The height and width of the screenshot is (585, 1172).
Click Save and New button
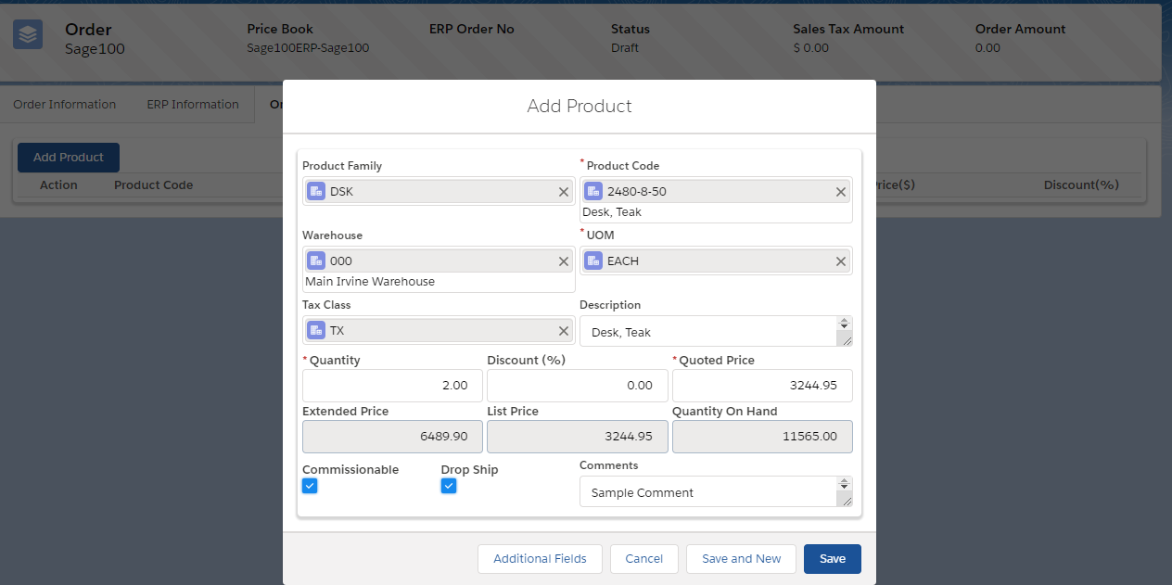tap(742, 559)
